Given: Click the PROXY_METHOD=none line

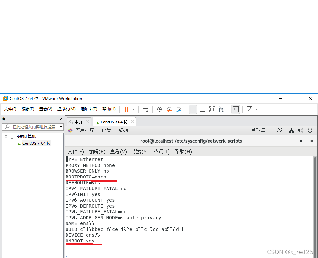Looking at the screenshot, I should 90,165.
